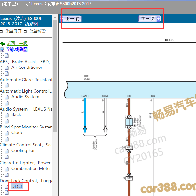Click page icon beside Combination Meter

coord(7,169)
